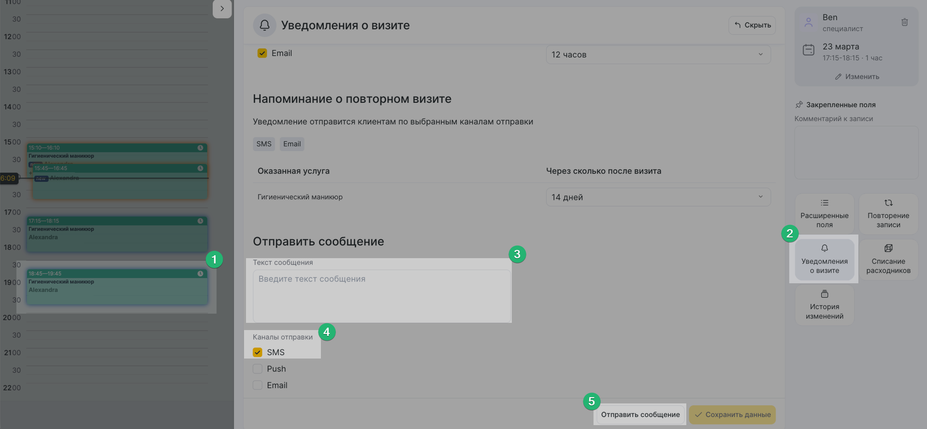Open Списание расходников panel
927x429 pixels.
pyautogui.click(x=888, y=260)
